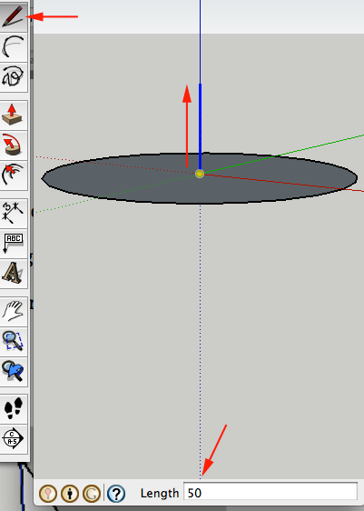Viewport: 364px width, 511px height.
Task: Activate the Zoom Window tool
Action: (13, 341)
